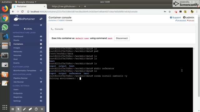Open the Terminal dock icon
This screenshot has width=200, height=112.
pyautogui.click(x=5, y=55)
